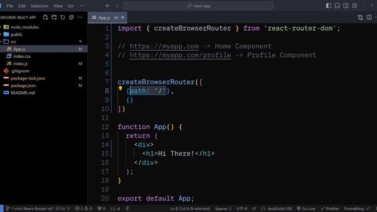Collapse all folders in Explorer

[71, 17]
